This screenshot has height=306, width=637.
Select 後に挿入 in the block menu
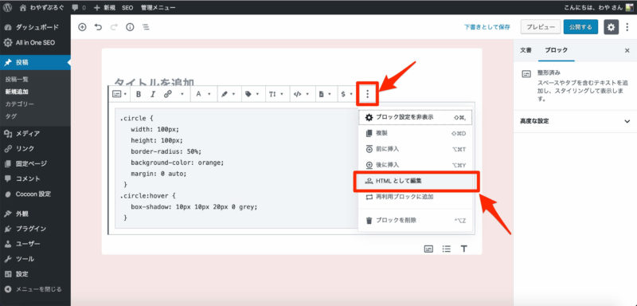click(416, 165)
